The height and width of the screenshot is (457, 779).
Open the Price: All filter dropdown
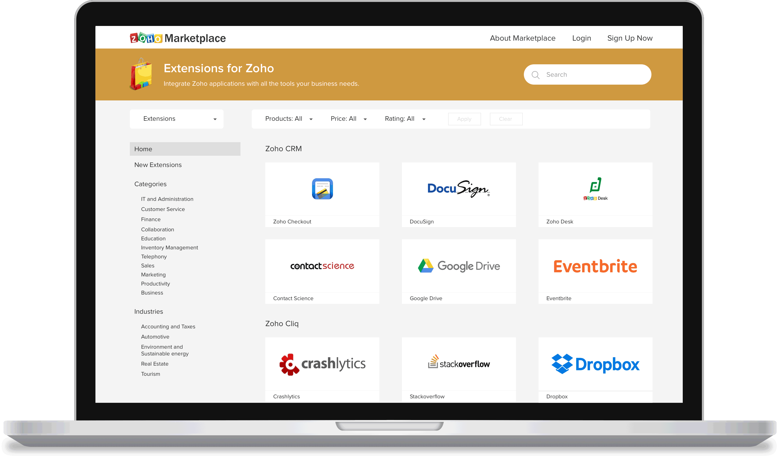point(348,119)
